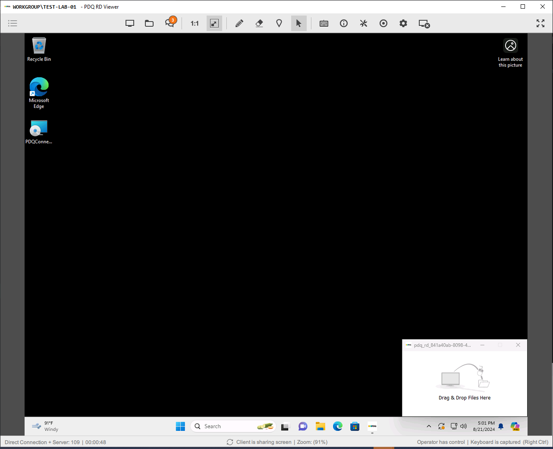Show hidden system tray icons
This screenshot has width=553, height=449.
[x=429, y=426]
